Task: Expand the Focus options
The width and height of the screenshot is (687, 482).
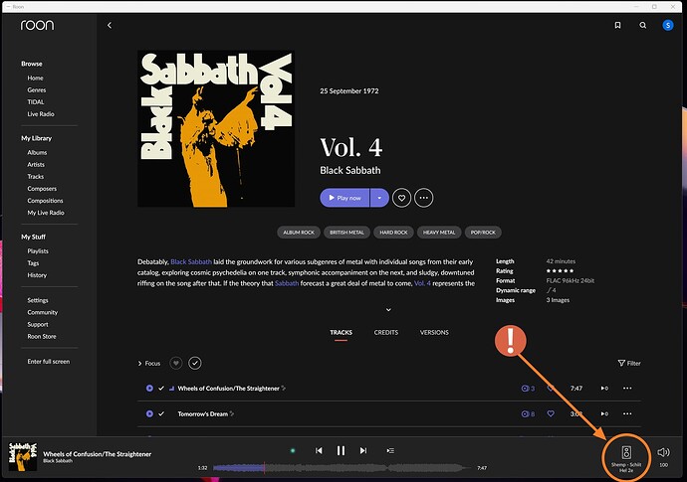Action: tap(149, 363)
